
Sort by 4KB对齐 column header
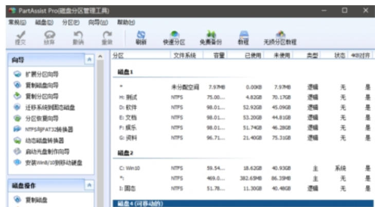(361, 56)
